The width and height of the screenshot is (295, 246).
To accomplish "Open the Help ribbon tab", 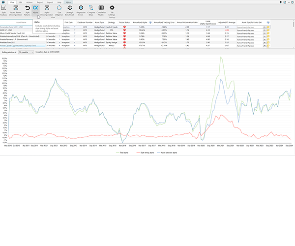I will pos(59,2).
